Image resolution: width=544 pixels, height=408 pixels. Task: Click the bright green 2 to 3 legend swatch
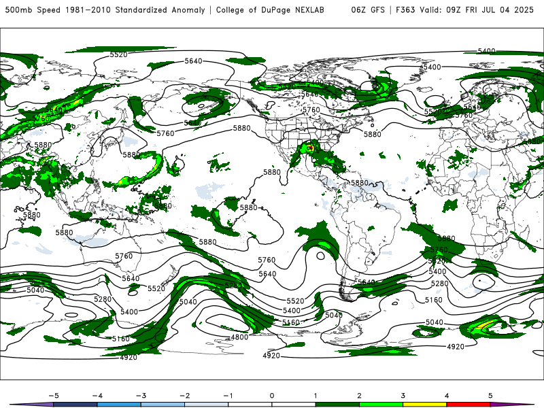(381, 405)
